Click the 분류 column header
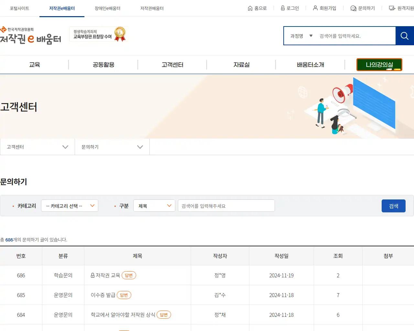Image resolution: width=414 pixels, height=331 pixels. click(x=63, y=256)
